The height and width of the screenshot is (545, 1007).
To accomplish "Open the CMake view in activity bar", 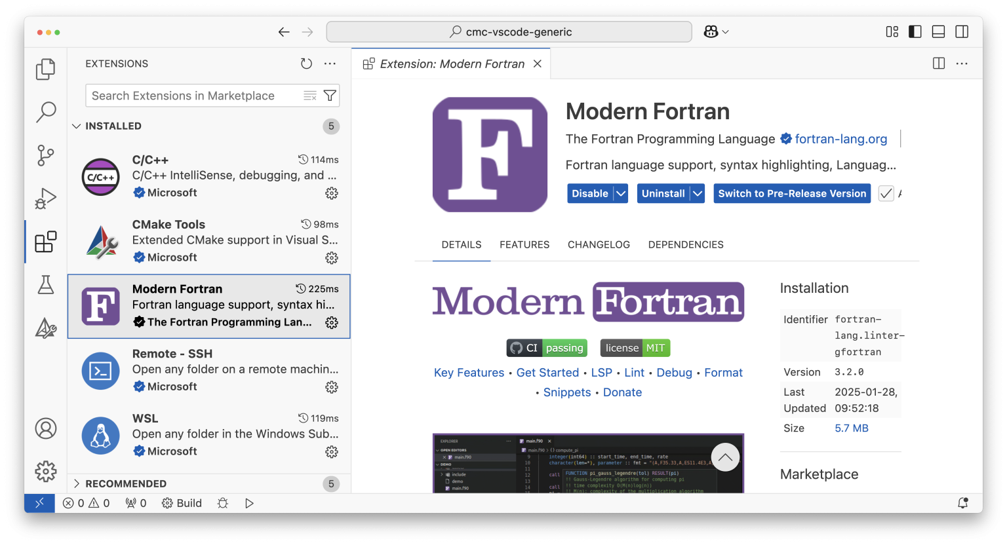I will coord(45,328).
